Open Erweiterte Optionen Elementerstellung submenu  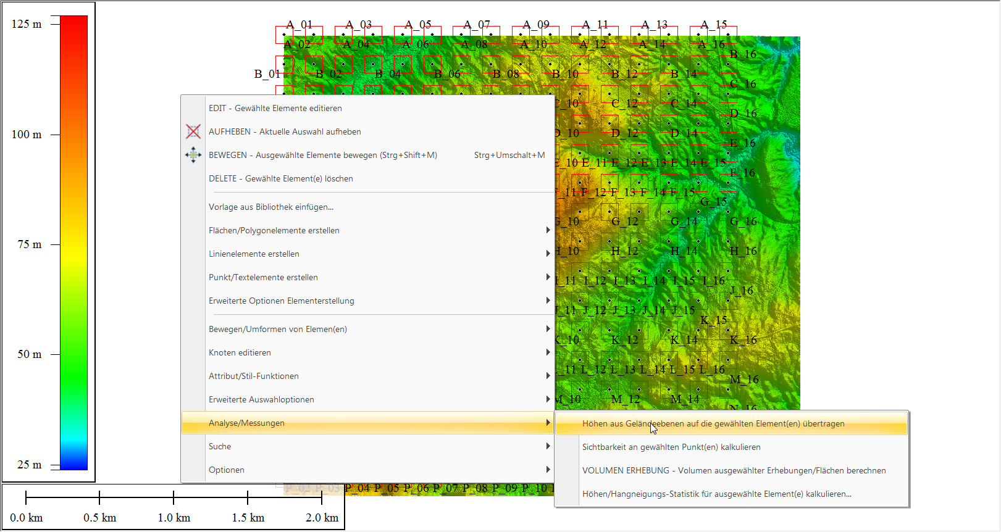click(x=367, y=301)
